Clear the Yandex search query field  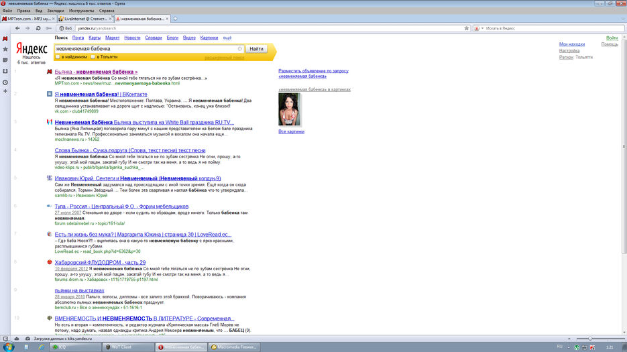point(240,49)
